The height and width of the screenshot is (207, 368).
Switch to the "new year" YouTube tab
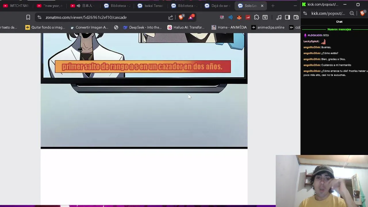click(50, 6)
